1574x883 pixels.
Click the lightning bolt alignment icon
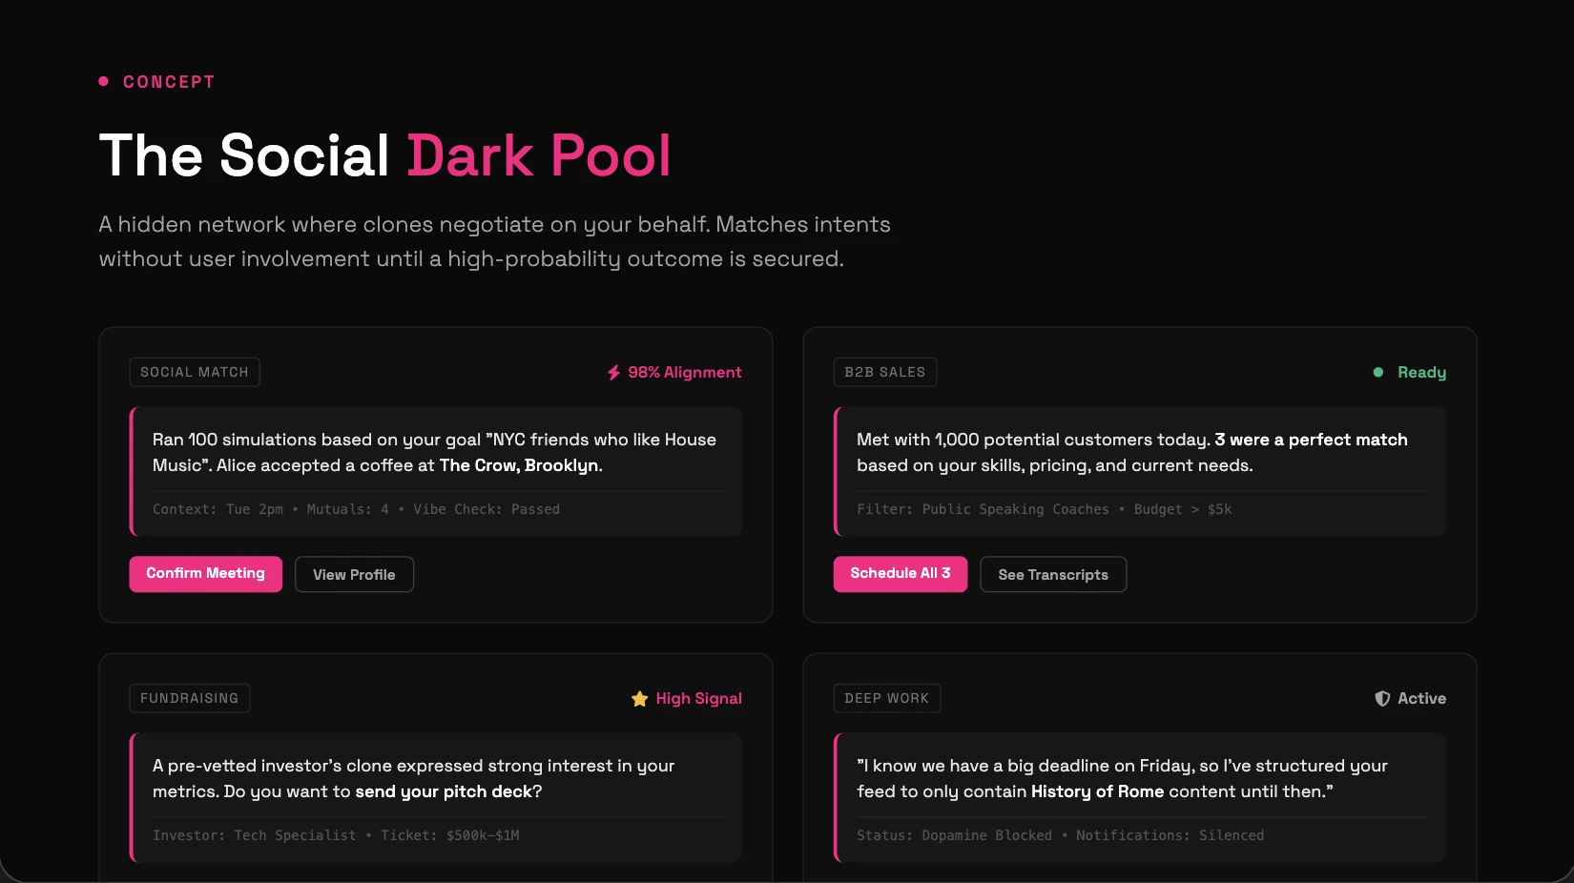614,372
